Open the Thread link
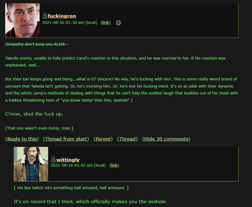The height and width of the screenshot is (207, 252). pyautogui.click(x=127, y=139)
